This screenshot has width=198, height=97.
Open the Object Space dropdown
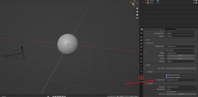pyautogui.click(x=180, y=50)
